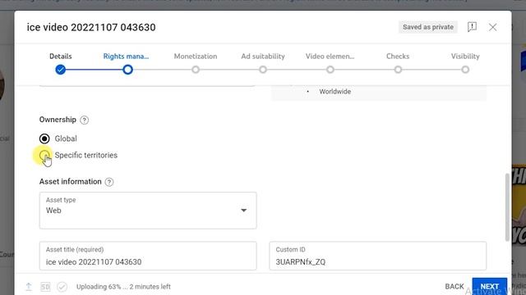This screenshot has width=526, height=295.
Task: Click the Saved as private badge
Action: click(428, 27)
